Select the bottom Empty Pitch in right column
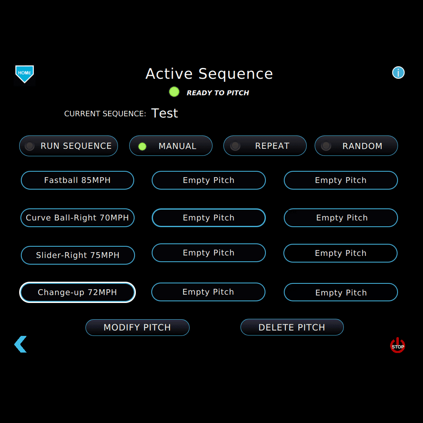423x423 pixels. coord(340,293)
